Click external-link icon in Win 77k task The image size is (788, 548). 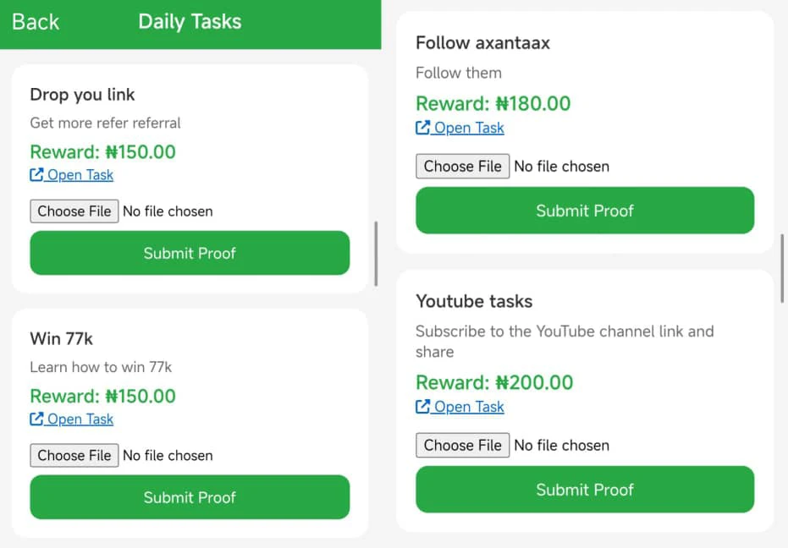pos(37,419)
